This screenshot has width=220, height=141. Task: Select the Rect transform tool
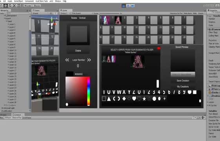pyautogui.click(x=19, y=5)
